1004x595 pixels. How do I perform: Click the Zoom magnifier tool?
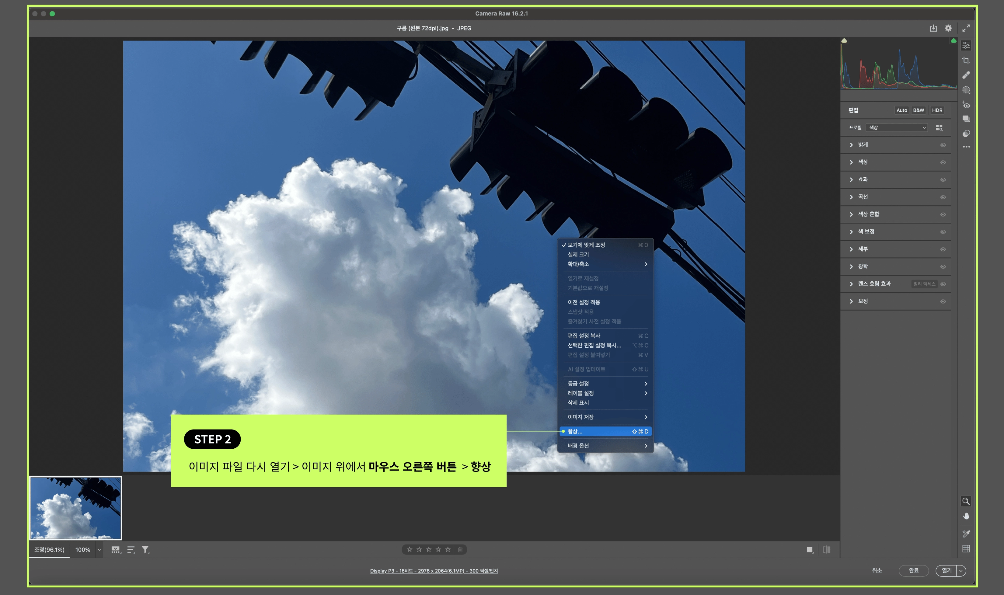pos(966,501)
